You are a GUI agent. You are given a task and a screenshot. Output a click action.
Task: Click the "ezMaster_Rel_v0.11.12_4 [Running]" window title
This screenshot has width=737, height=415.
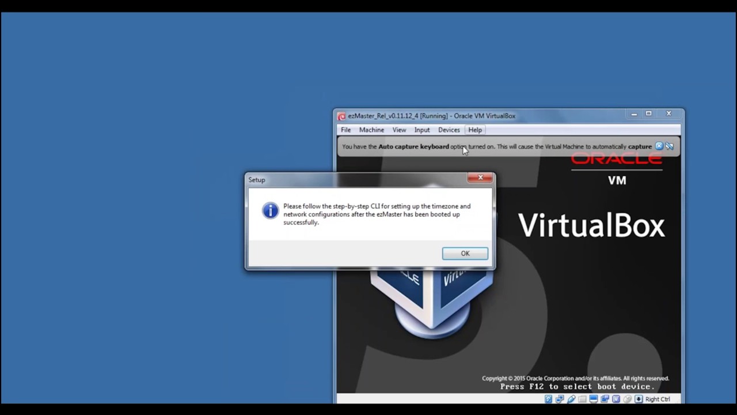coord(398,116)
